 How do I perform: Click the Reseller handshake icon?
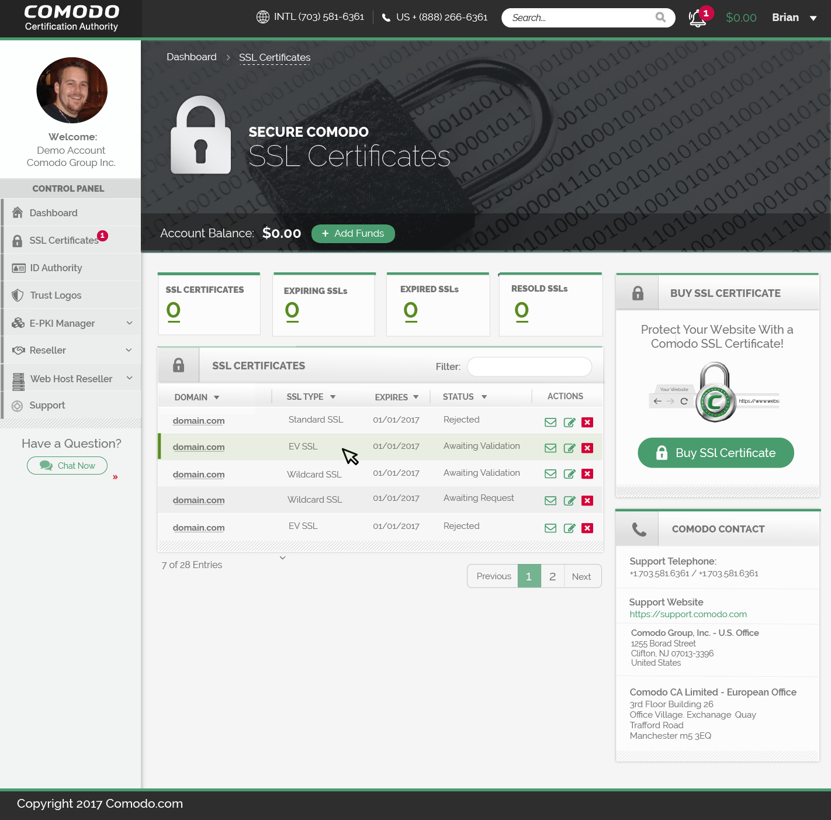pyautogui.click(x=19, y=350)
